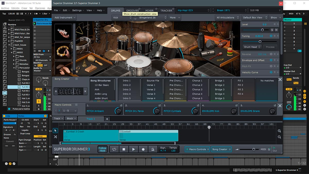Toggle the metronome in Superior Drummer transport

(153, 149)
